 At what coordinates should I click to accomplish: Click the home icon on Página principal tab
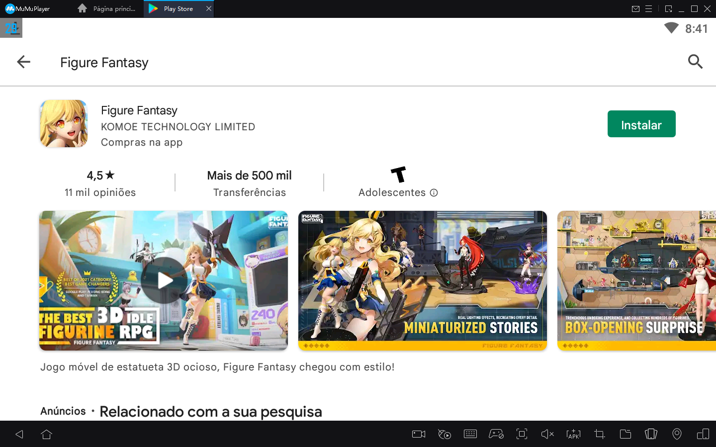83,8
